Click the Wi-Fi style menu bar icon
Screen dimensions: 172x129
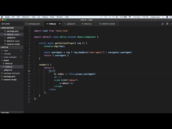click(x=114, y=17)
